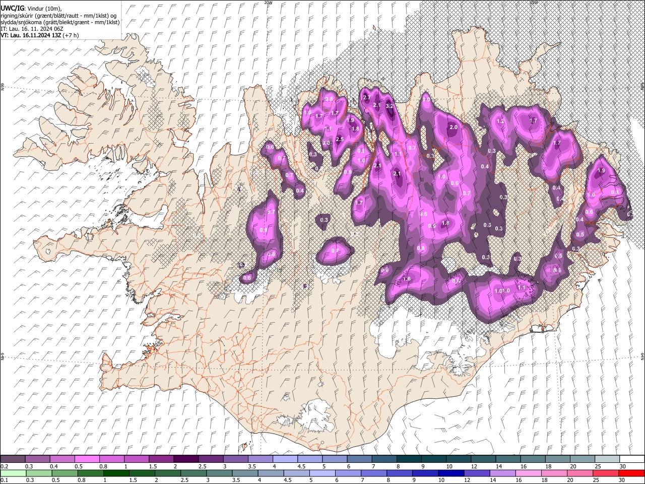
Task: Click the 'slydda/snjókoma (grátt/bleikt/grænt - mm/1klst)' line
Action: pyautogui.click(x=60, y=22)
